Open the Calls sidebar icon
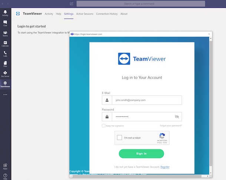 click(5, 54)
